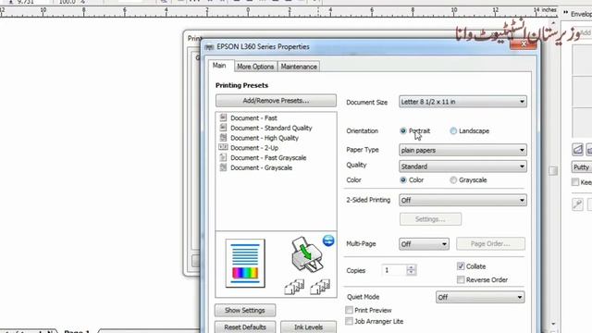Click the Document - Fast Grayscale icon
592x333 pixels.
coord(223,157)
